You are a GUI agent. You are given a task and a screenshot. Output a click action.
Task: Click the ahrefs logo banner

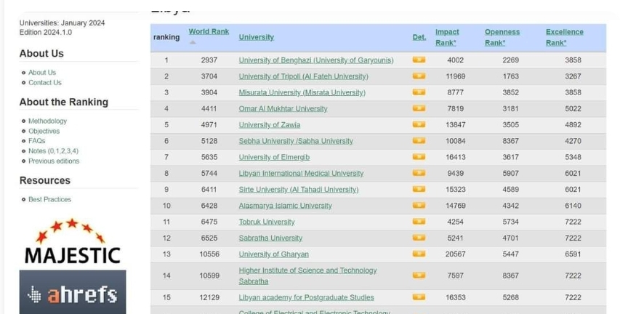tap(73, 292)
